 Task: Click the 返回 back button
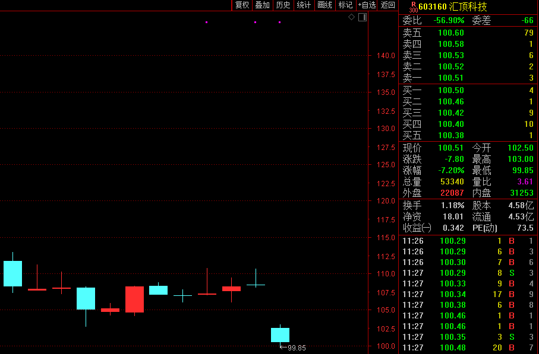pyautogui.click(x=387, y=5)
